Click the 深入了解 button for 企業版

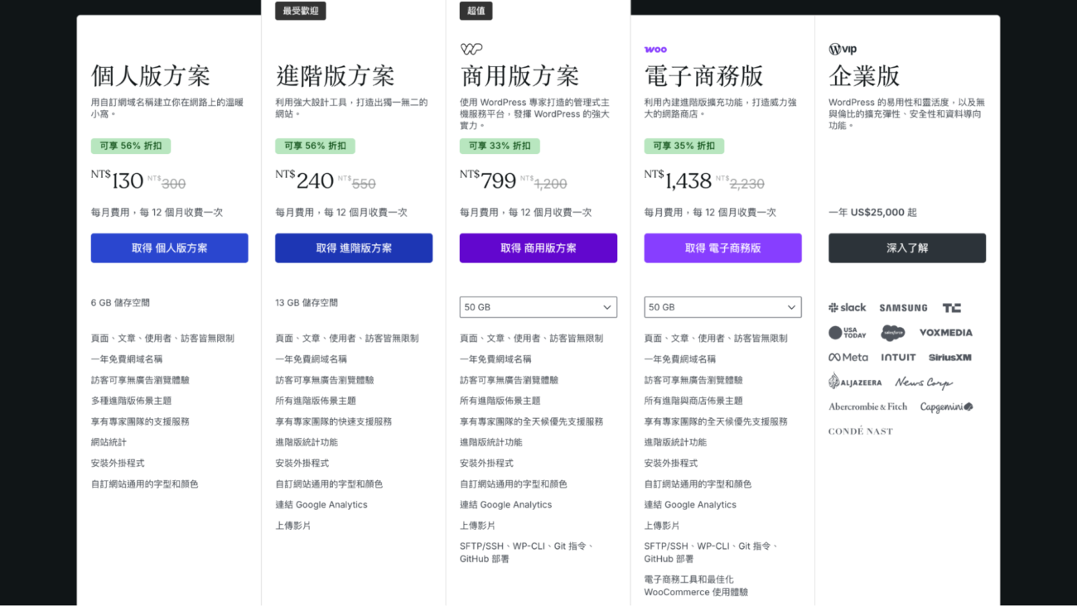tap(906, 248)
